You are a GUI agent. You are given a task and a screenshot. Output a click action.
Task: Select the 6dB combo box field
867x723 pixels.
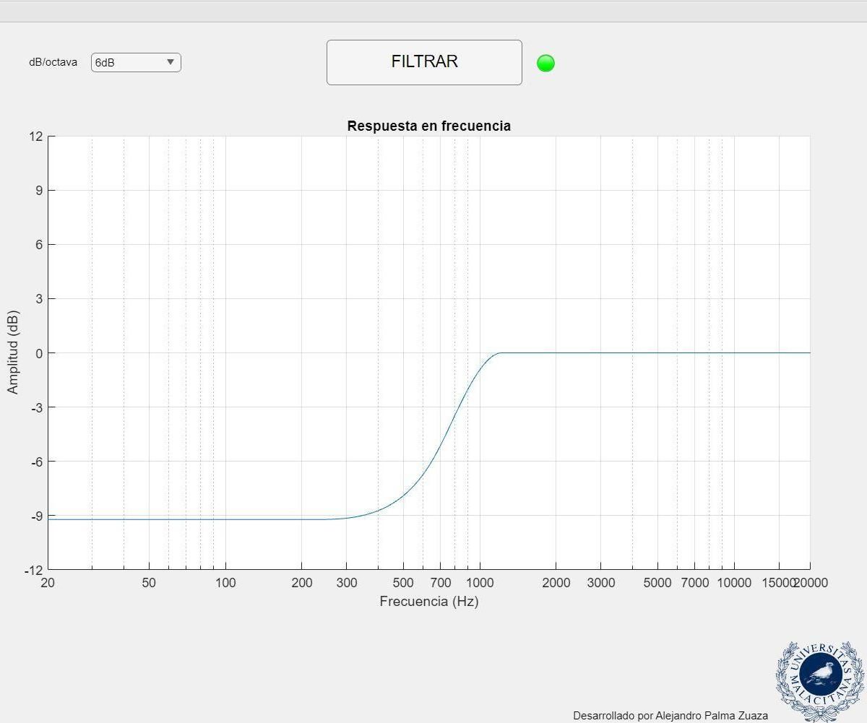[130, 62]
